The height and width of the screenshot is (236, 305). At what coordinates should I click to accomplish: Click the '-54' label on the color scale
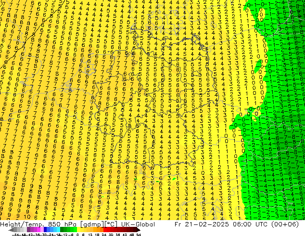tap(15, 235)
